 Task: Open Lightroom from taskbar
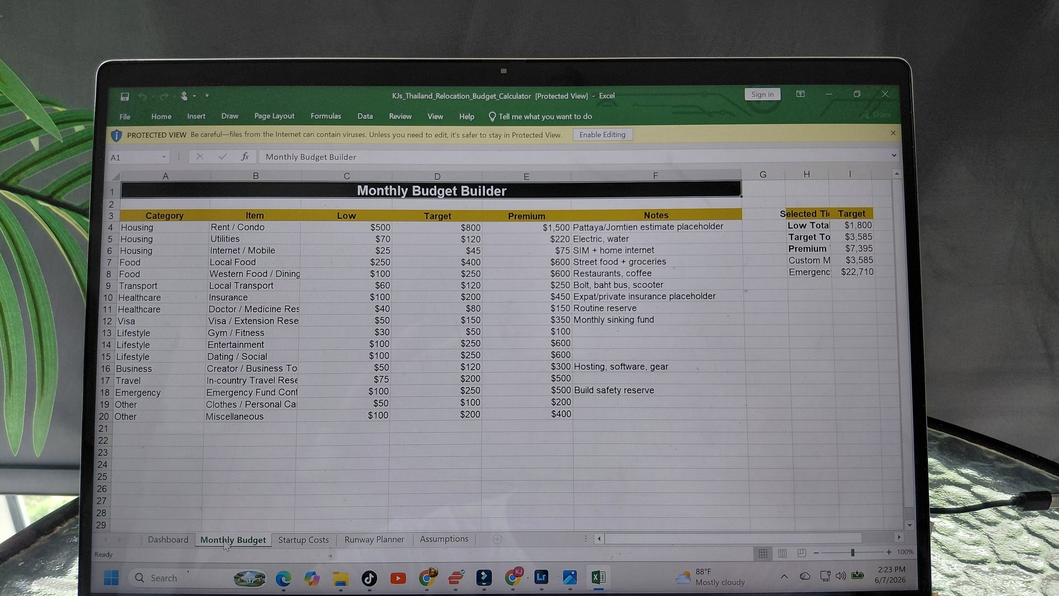coord(541,577)
